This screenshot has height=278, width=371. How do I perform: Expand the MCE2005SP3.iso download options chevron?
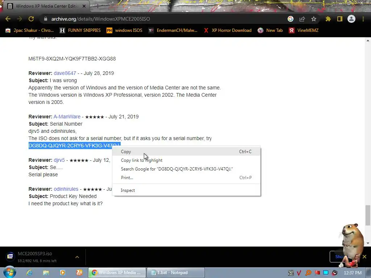coord(77,257)
